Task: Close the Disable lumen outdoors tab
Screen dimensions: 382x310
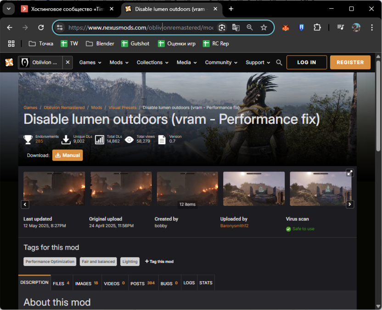Action: coord(215,9)
